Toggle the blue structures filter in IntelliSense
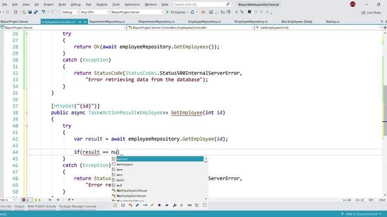The width and height of the screenshot is (387, 217). point(137,205)
